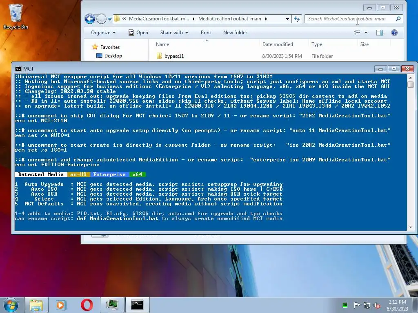
Task: Click Open in Explorer toolbar
Action: [138, 33]
